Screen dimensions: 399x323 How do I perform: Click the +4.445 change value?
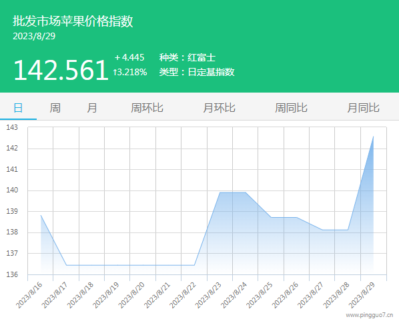(x=129, y=57)
